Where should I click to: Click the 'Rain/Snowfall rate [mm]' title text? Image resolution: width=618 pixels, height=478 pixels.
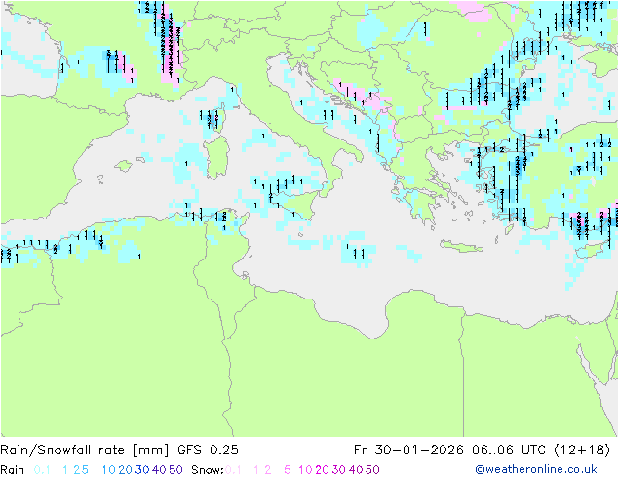click(85, 450)
